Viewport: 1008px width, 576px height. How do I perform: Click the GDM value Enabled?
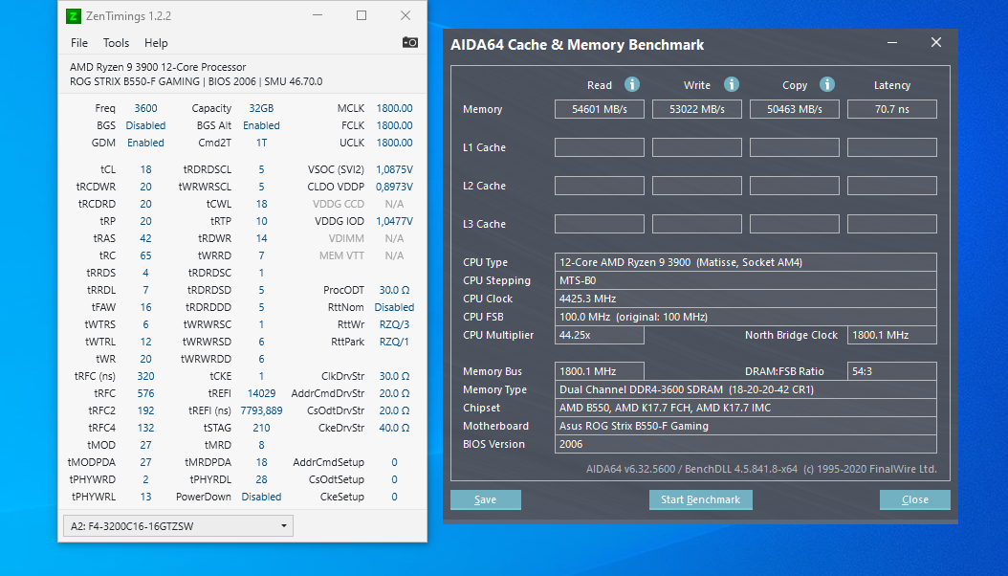(146, 143)
